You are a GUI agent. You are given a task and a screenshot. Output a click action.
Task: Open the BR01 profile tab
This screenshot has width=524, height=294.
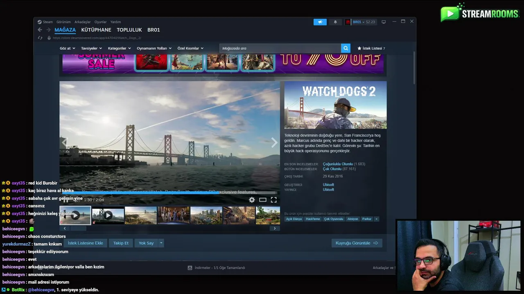point(154,30)
